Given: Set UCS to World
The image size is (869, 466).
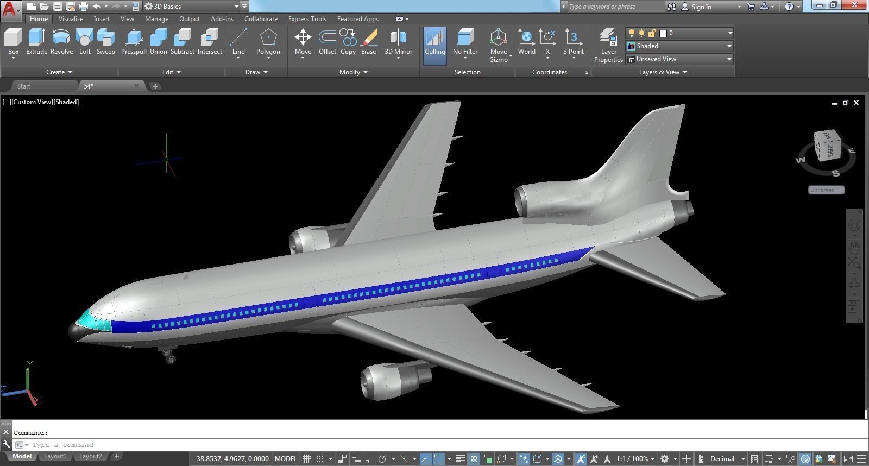Looking at the screenshot, I should (x=526, y=42).
